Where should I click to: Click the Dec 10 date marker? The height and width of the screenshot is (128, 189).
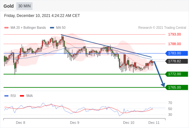128,123
